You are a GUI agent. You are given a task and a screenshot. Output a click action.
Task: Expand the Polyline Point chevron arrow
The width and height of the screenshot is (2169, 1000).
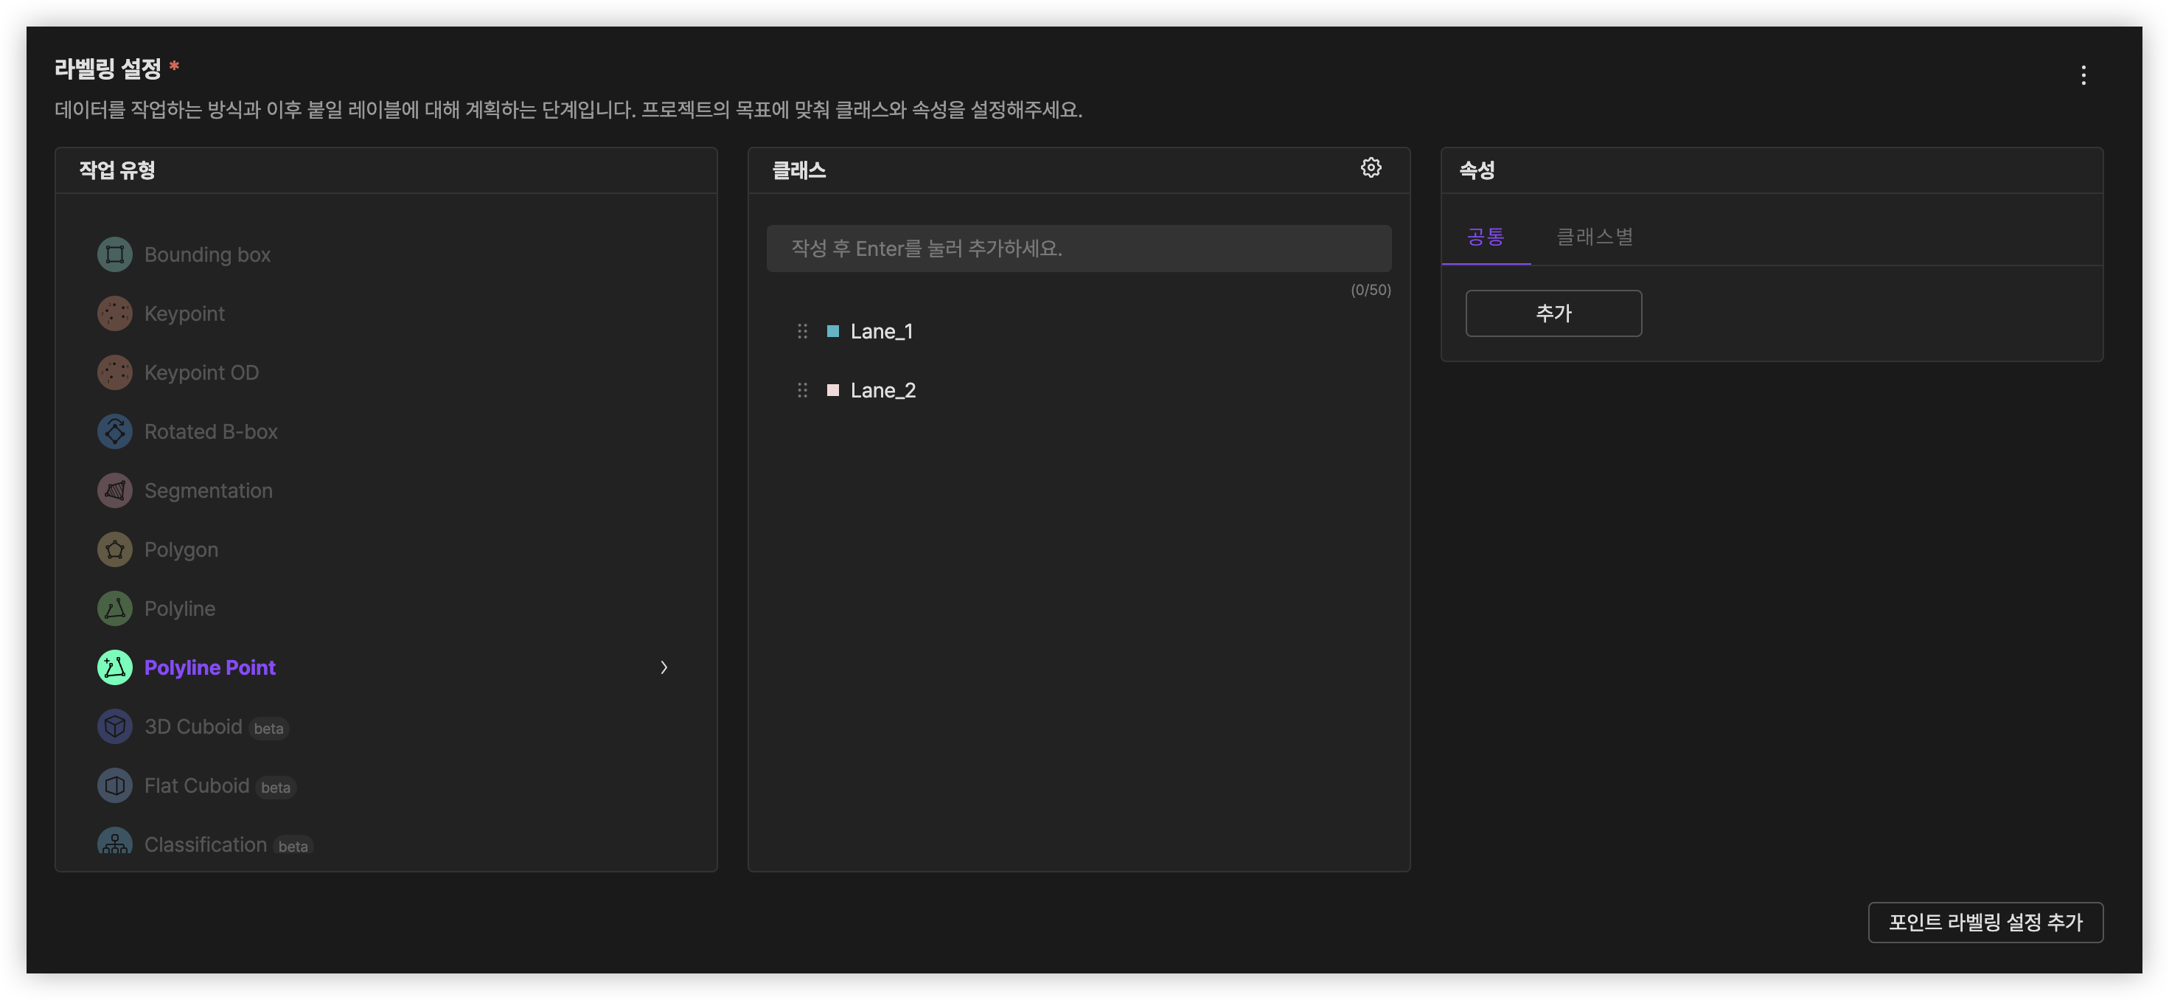click(x=664, y=667)
